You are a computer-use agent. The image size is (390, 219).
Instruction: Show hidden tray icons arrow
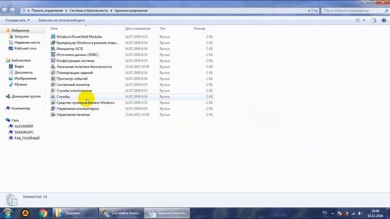[333, 214]
